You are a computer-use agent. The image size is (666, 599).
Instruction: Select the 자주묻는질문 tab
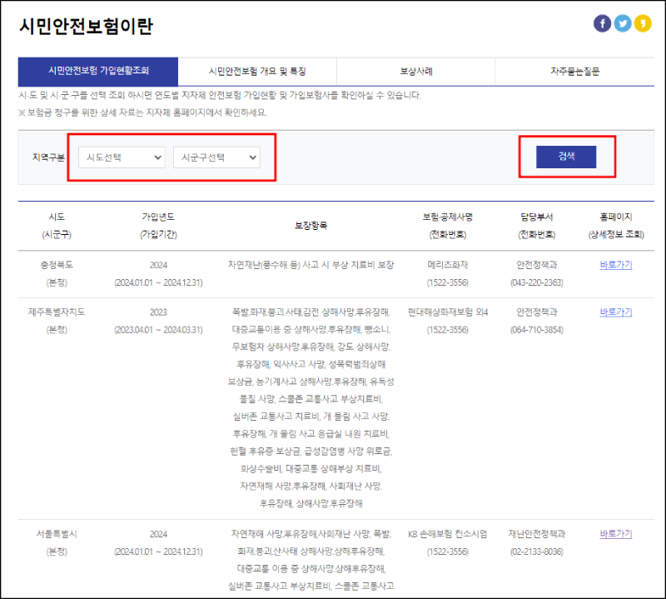575,72
